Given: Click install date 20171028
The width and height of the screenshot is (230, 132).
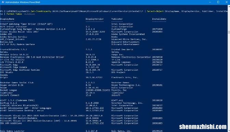Looking at the screenshot, I should (157, 29).
